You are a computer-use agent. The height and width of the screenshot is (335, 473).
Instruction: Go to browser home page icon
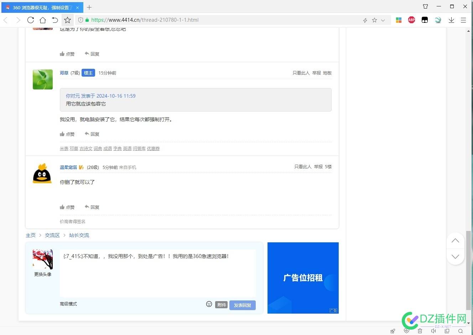43,20
